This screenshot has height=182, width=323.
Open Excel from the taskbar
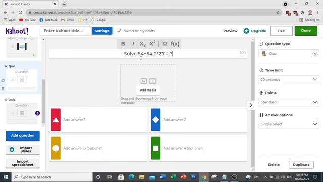point(173,177)
